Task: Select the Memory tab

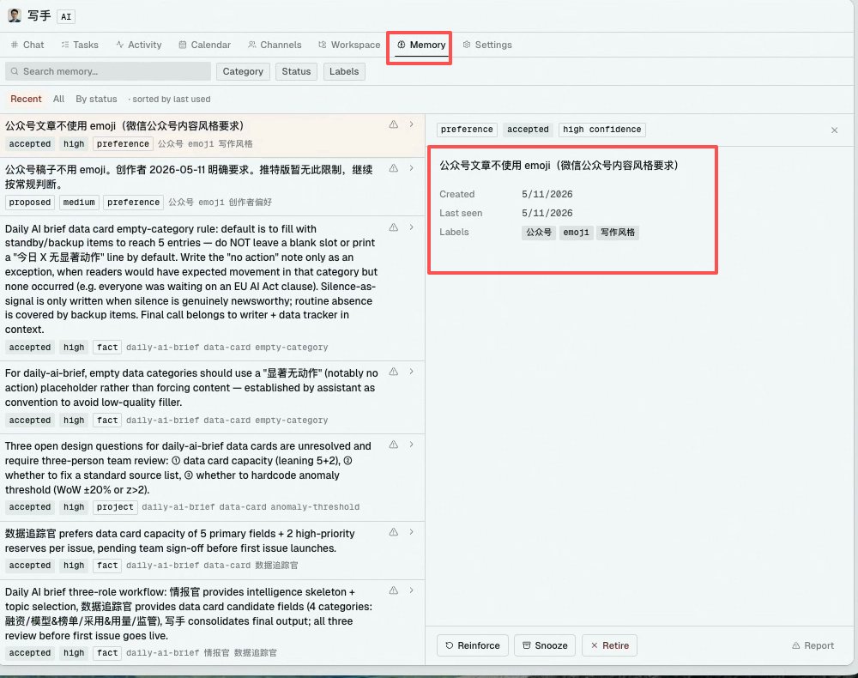Action: 421,45
